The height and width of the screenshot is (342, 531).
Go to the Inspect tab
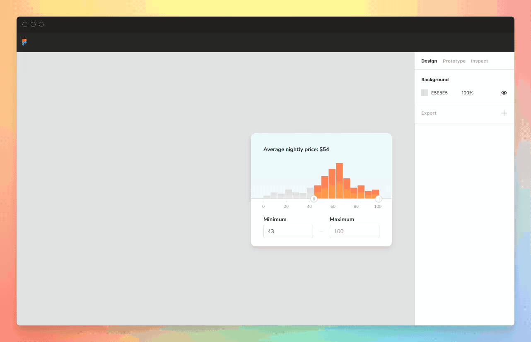point(479,61)
